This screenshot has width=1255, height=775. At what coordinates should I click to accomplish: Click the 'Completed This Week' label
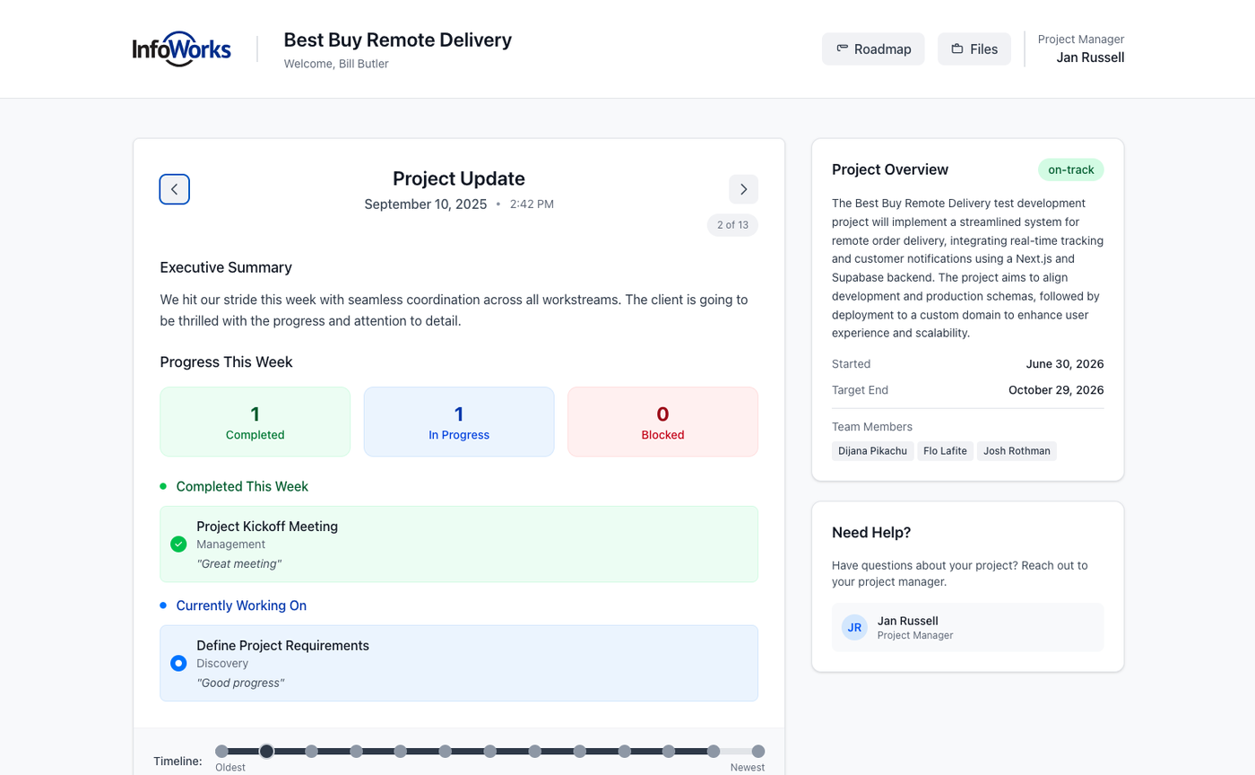point(242,486)
